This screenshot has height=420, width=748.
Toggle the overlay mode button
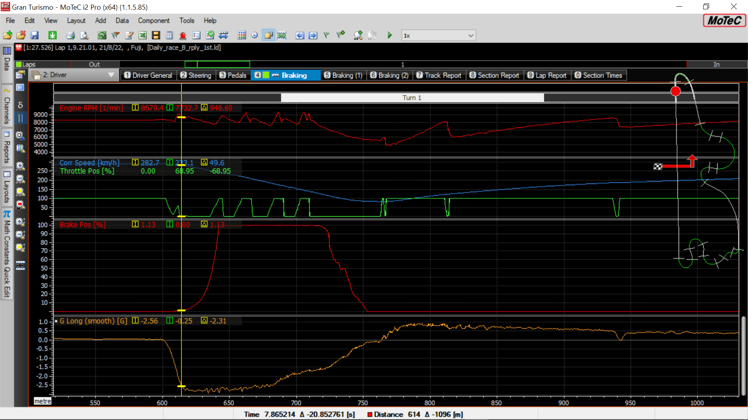click(x=268, y=35)
